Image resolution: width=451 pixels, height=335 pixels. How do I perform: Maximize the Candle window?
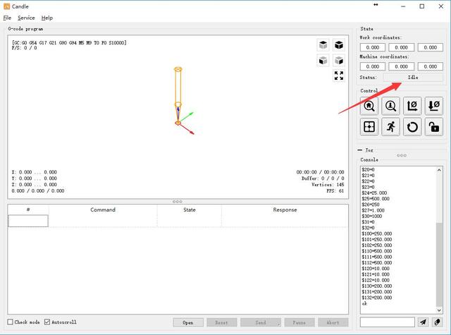click(x=422, y=6)
